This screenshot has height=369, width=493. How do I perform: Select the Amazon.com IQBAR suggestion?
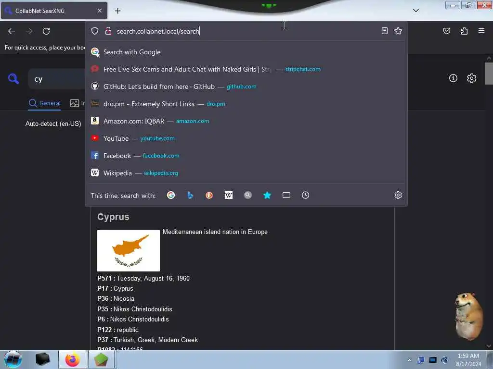(x=246, y=121)
